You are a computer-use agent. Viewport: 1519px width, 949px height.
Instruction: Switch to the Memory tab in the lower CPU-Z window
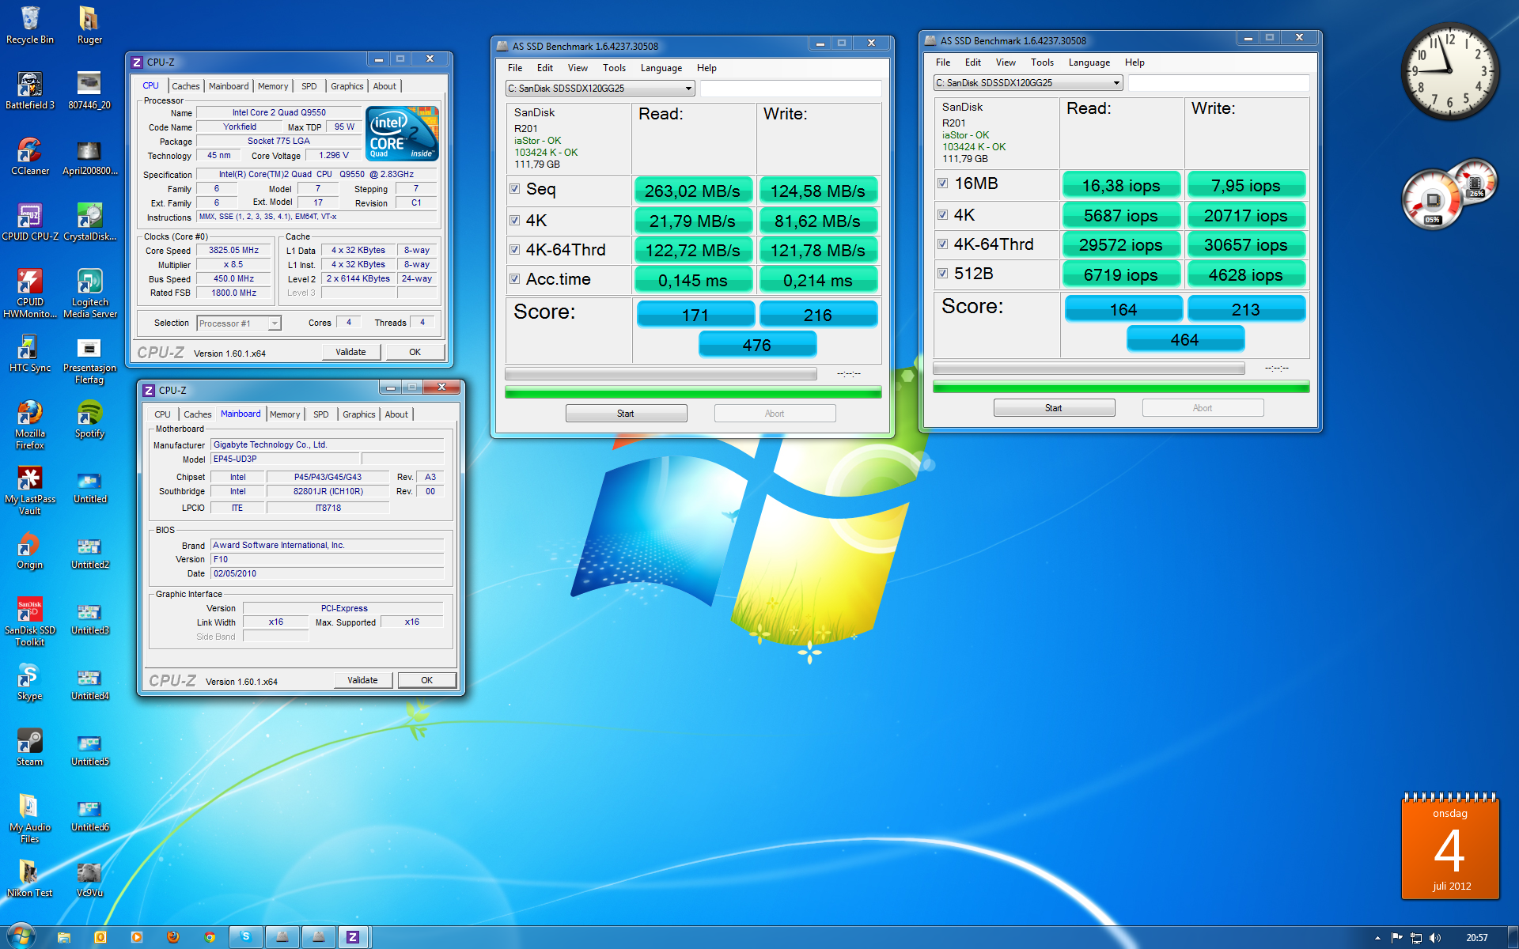pos(285,414)
